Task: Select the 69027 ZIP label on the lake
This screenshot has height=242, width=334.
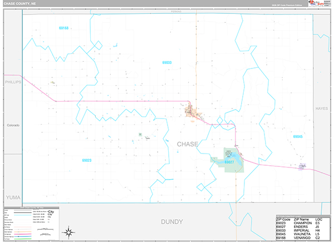Action: (x=229, y=162)
